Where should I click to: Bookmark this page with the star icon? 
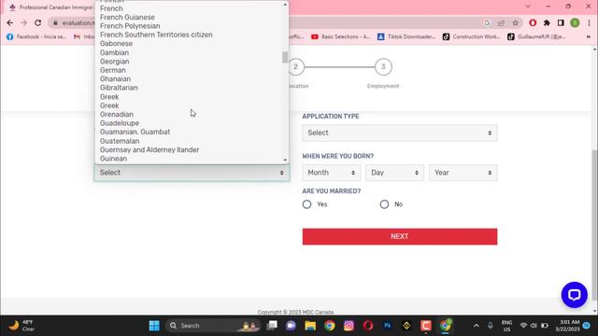[x=515, y=22]
